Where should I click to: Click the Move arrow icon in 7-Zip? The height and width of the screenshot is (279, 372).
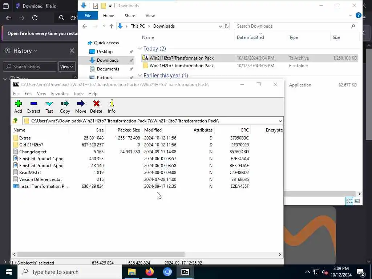point(81,106)
